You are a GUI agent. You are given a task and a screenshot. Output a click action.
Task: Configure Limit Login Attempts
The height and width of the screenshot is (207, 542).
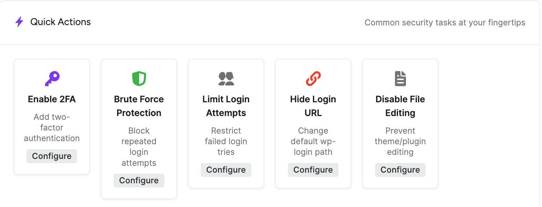tap(226, 170)
